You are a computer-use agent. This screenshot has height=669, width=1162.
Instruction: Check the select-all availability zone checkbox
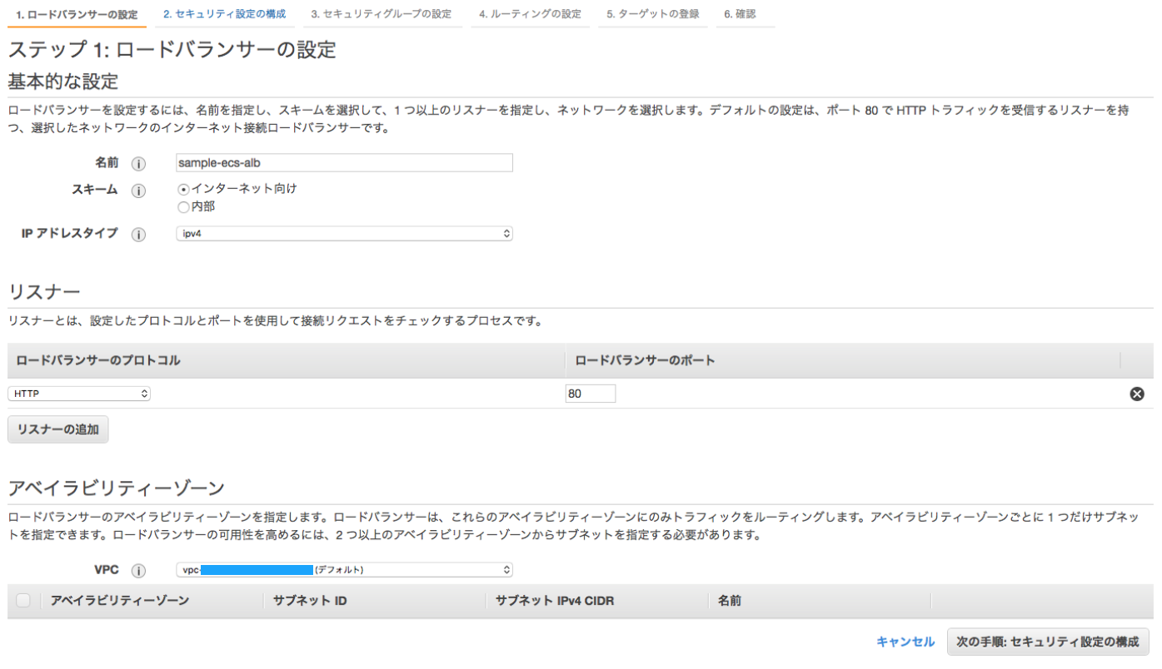(x=23, y=600)
